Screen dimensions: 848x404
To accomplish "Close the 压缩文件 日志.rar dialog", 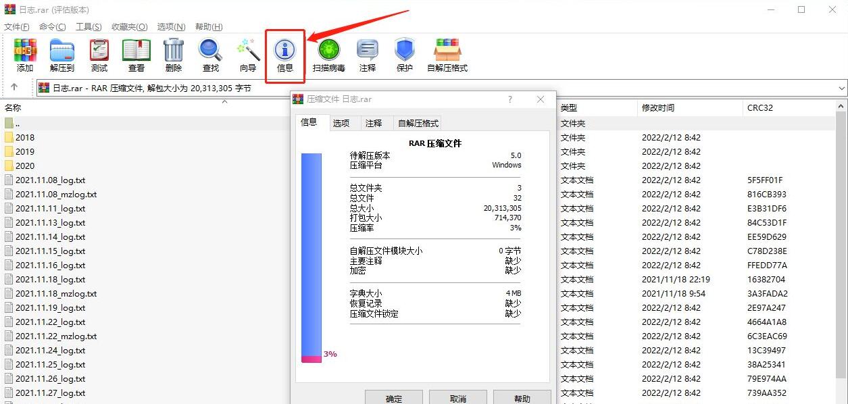I will tap(541, 99).
